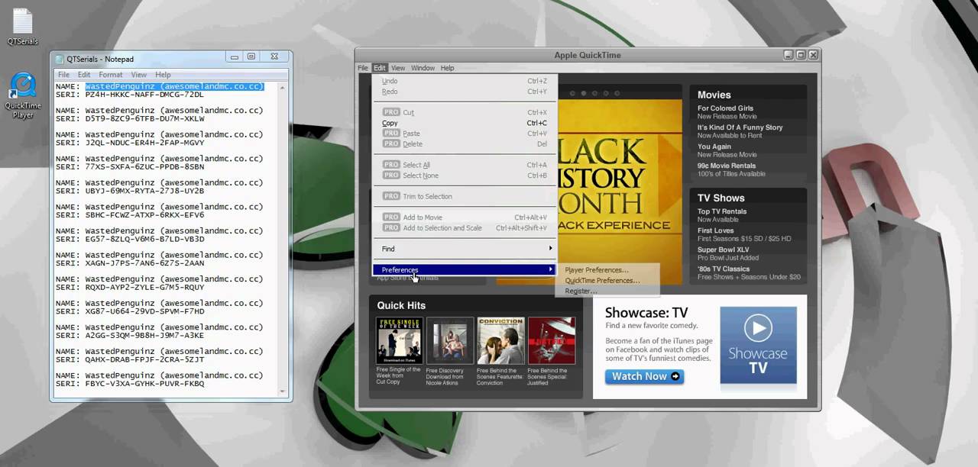Click serial J2QL-NDUC-ER4H-2FAP-MGVY line
The width and height of the screenshot is (978, 467).
tap(144, 143)
